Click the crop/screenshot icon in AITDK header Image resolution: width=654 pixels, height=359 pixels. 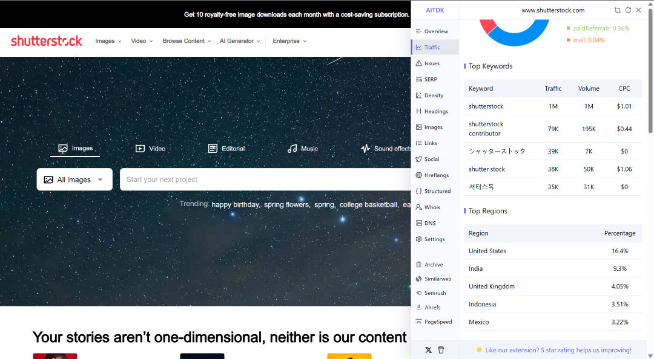click(617, 10)
